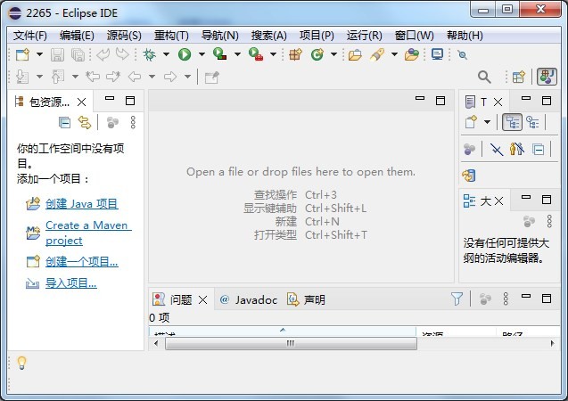Click the Save disk icon

pos(57,54)
